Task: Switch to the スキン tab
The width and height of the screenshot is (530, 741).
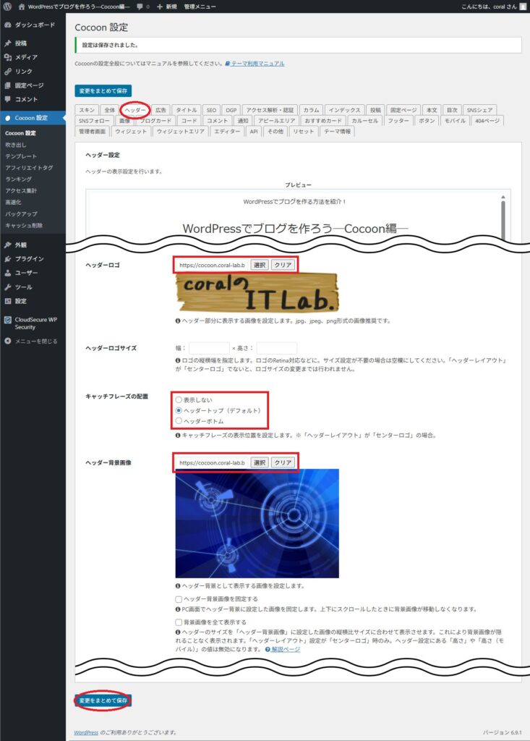Action: click(x=87, y=110)
